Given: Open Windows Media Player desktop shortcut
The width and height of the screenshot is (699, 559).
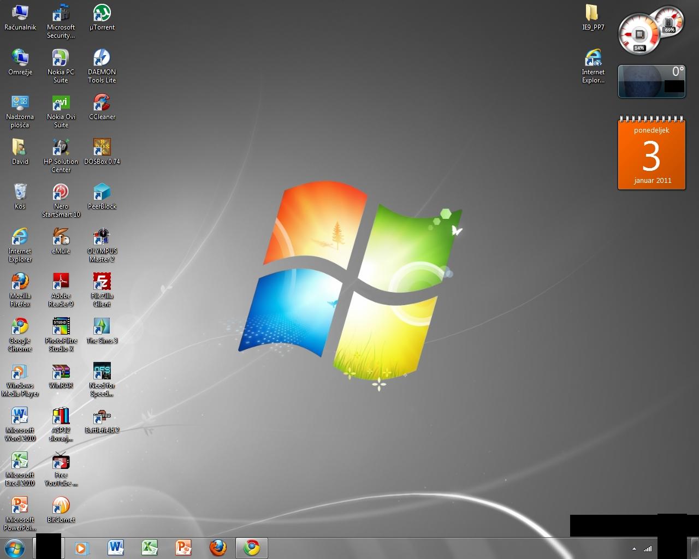Looking at the screenshot, I should click(x=20, y=380).
